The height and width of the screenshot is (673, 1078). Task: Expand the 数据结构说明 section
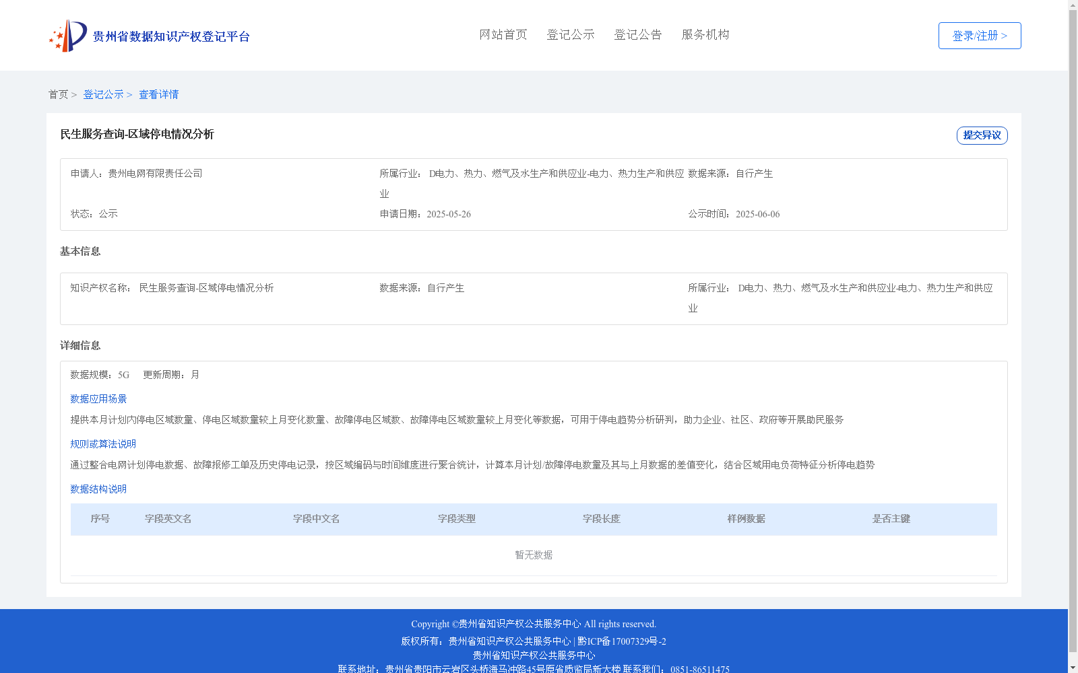[98, 489]
